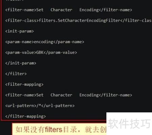Select the filter-class SetCharacterEncodingFilter line
This screenshot has width=152, height=135.
click(x=78, y=21)
